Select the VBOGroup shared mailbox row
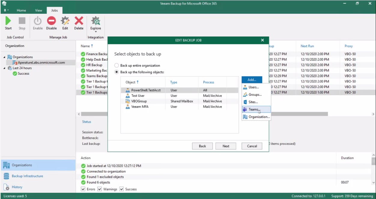The image size is (376, 199). pos(180,101)
